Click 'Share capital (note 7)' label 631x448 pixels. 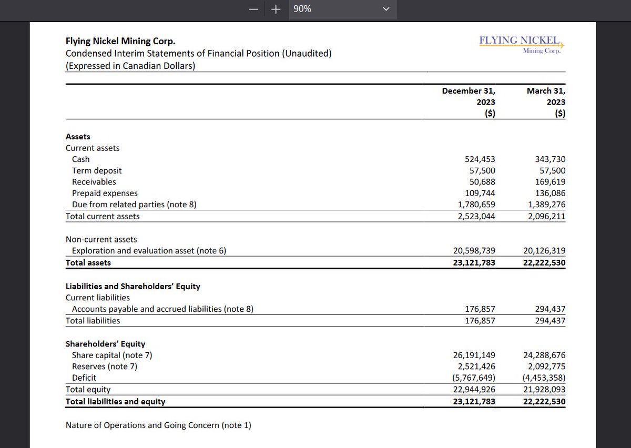(x=112, y=355)
